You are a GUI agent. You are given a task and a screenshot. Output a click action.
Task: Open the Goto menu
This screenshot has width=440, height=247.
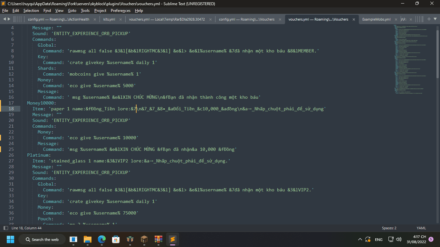coord(72,11)
